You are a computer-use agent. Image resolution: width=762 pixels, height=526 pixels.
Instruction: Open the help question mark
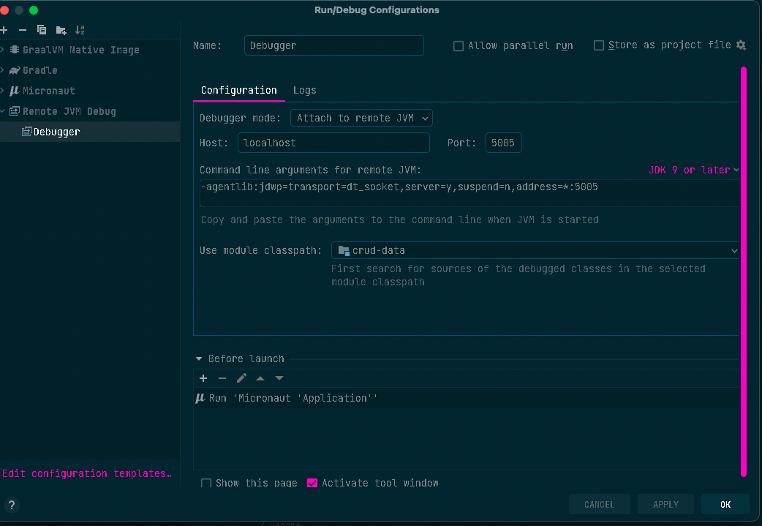click(12, 505)
